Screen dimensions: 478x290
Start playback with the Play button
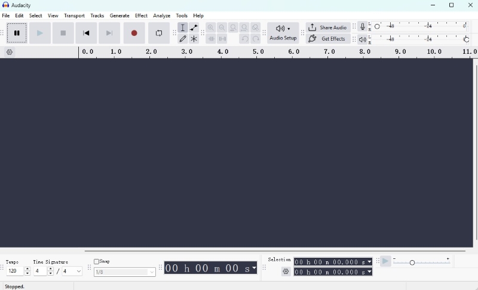tap(39, 33)
